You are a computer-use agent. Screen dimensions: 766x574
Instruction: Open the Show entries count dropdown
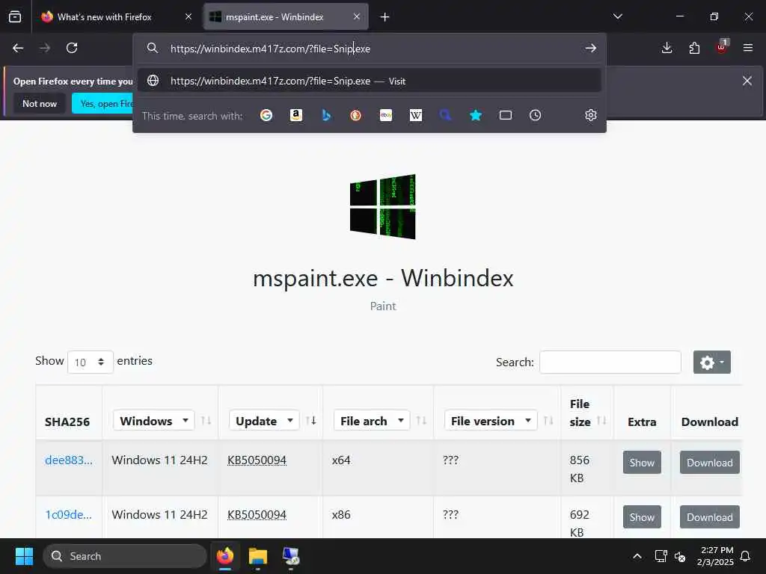pos(91,362)
